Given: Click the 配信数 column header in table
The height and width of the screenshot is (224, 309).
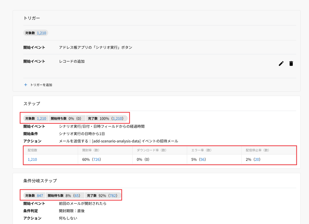Looking at the screenshot, I should click(x=32, y=150).
